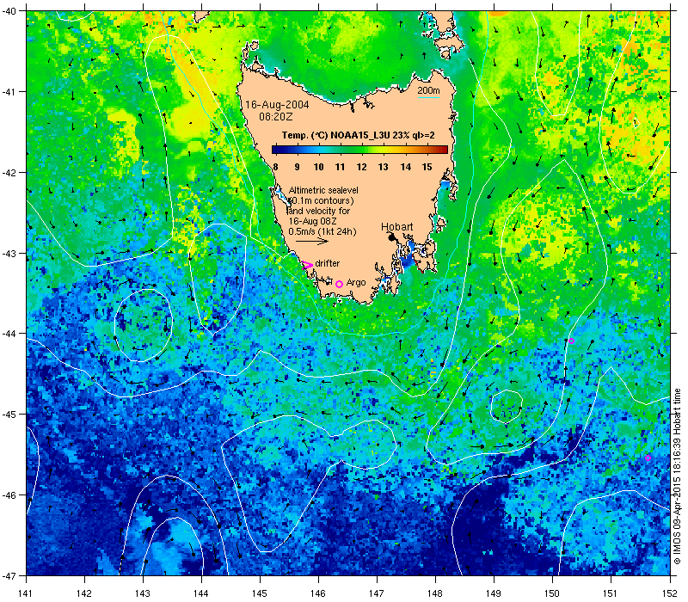Click the 16-Aug 08Z text line

pyautogui.click(x=312, y=221)
